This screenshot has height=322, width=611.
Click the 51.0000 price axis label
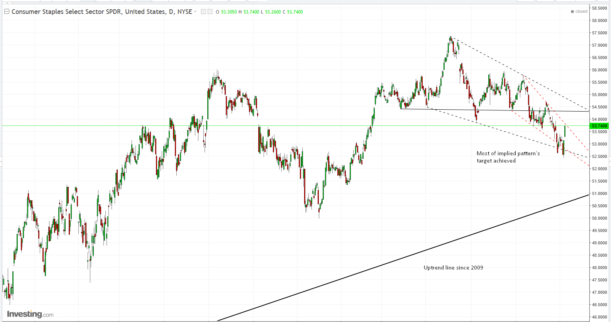coord(599,193)
